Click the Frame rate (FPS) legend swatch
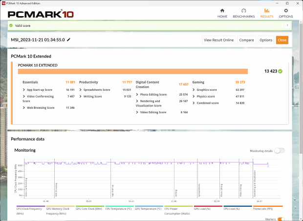Viewport: 303px width, 221px height. 268,206
